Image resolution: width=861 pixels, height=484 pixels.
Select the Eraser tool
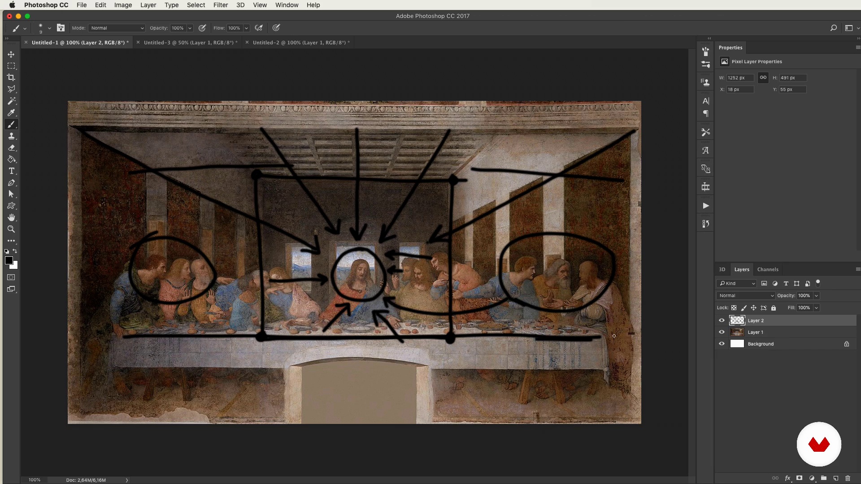11,148
